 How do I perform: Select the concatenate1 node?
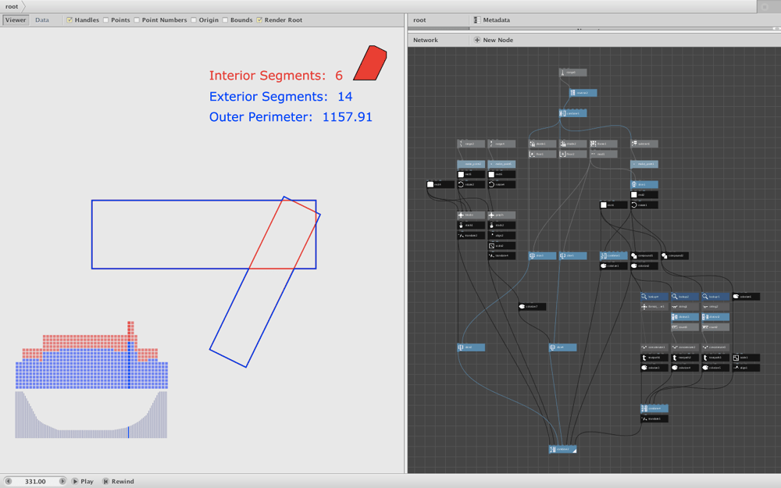[x=654, y=347]
